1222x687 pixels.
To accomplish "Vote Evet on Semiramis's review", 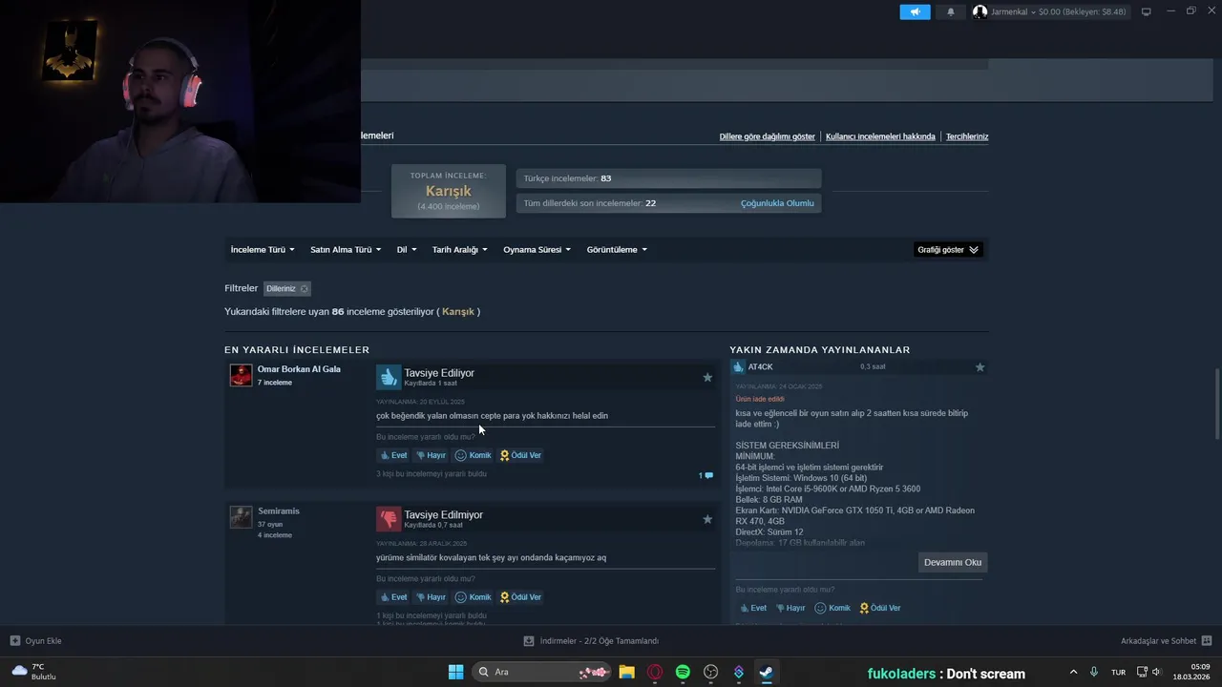I will 393,597.
